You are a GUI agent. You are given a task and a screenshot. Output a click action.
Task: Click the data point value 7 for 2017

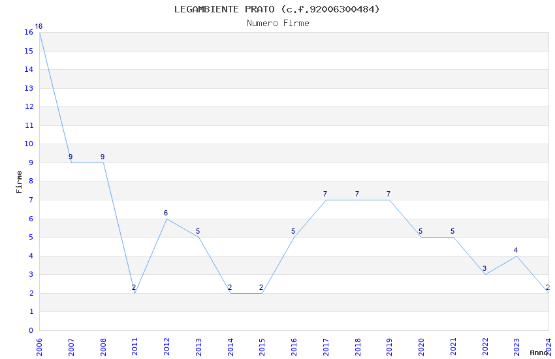(325, 194)
